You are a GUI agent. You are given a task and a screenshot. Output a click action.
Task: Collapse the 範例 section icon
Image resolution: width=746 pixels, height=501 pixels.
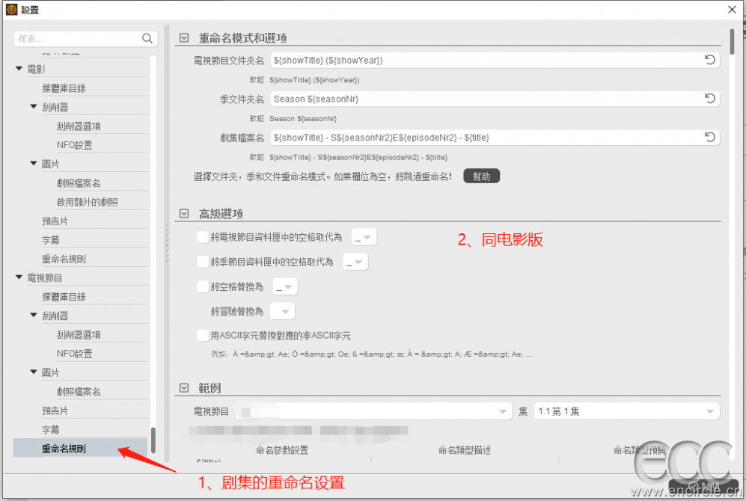point(184,388)
